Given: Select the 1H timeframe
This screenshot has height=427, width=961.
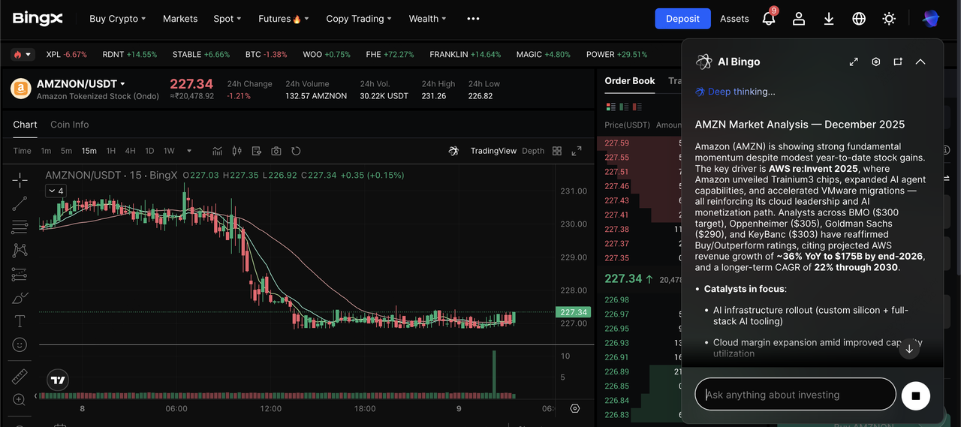Looking at the screenshot, I should point(111,151).
